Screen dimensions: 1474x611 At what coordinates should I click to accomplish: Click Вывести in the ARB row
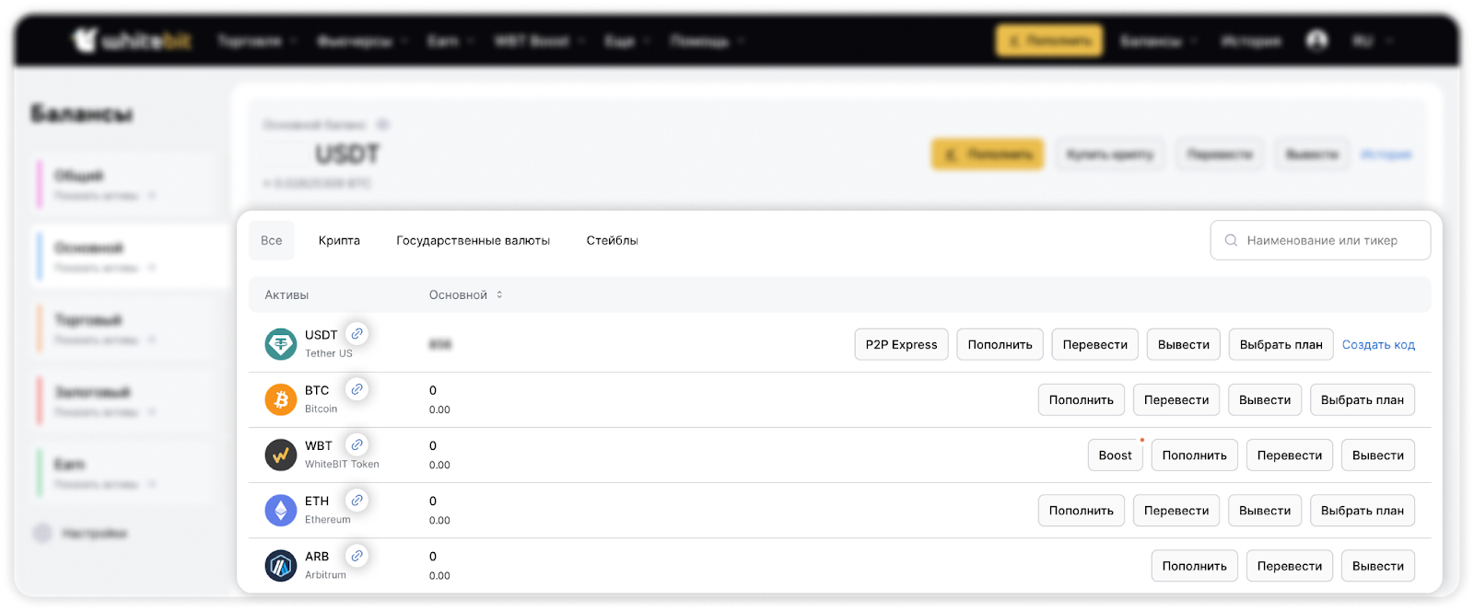pyautogui.click(x=1378, y=565)
